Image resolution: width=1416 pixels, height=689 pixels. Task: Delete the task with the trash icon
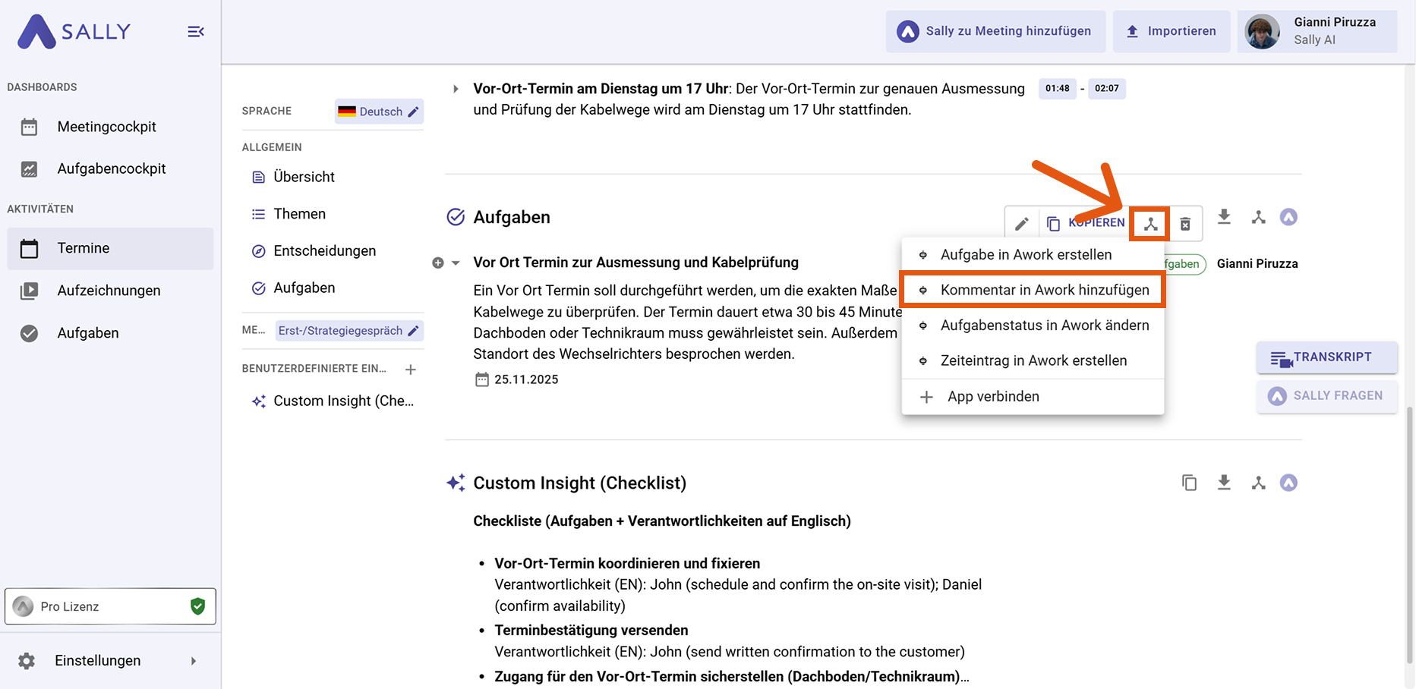(1185, 224)
